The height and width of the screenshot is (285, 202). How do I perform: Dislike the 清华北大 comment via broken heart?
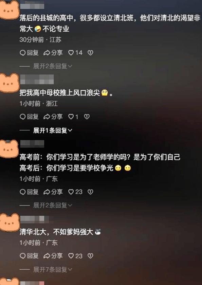(90, 256)
